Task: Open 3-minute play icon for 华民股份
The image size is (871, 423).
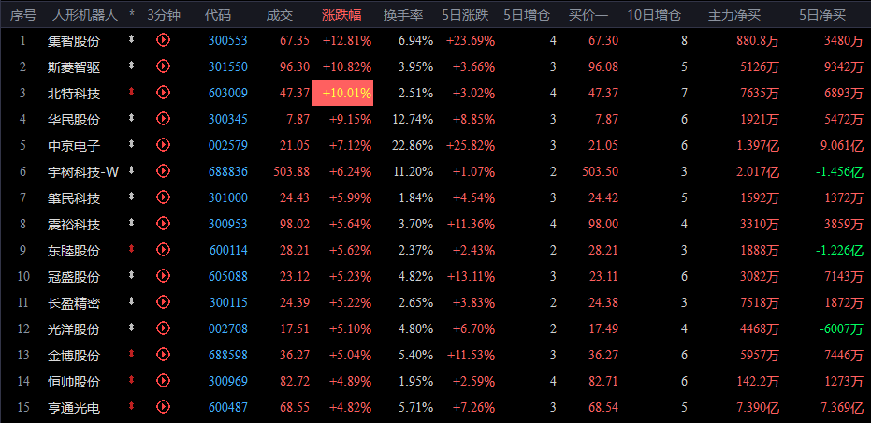Action: [x=163, y=119]
